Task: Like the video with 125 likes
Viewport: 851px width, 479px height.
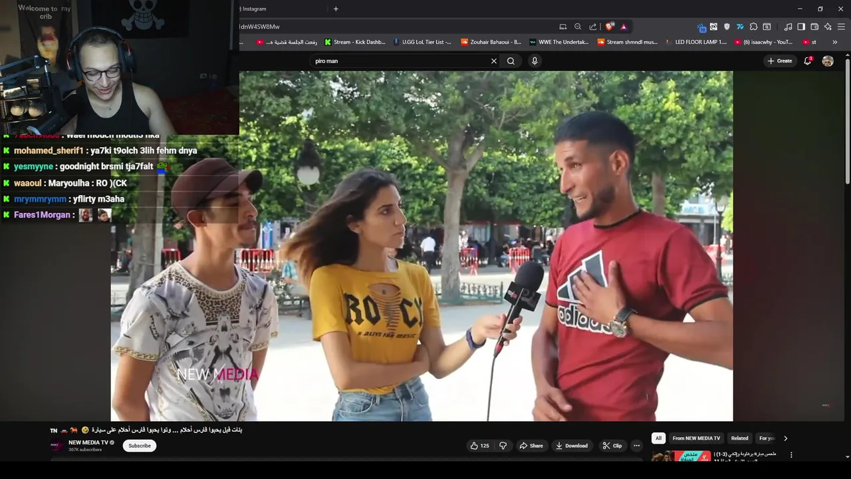Action: (480, 446)
